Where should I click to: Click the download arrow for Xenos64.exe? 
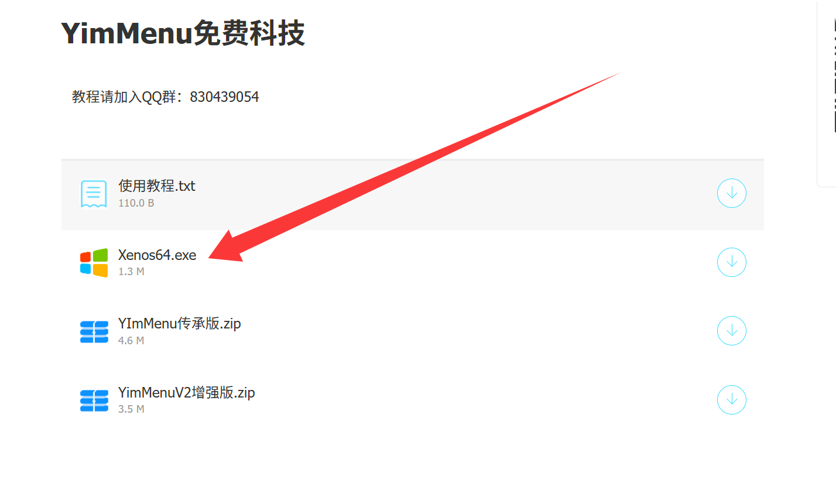click(731, 262)
